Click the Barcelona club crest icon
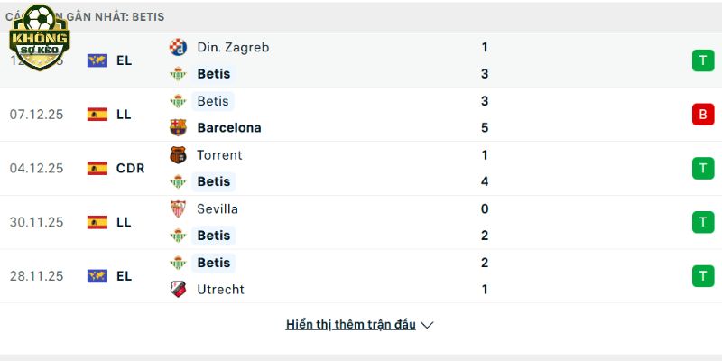The width and height of the screenshot is (722, 361). (178, 127)
